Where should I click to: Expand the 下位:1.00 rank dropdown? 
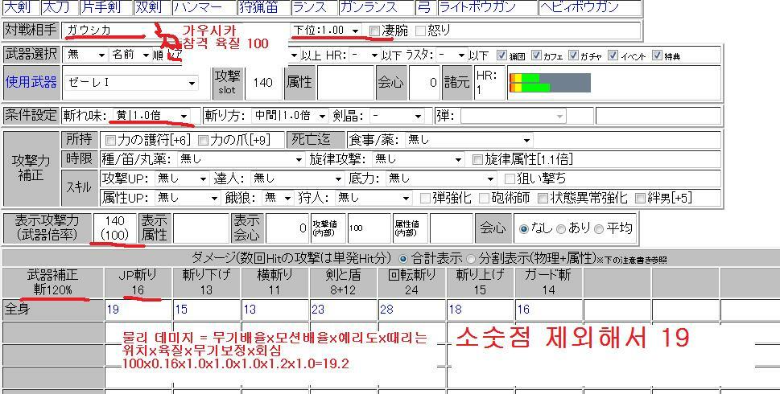click(x=326, y=31)
